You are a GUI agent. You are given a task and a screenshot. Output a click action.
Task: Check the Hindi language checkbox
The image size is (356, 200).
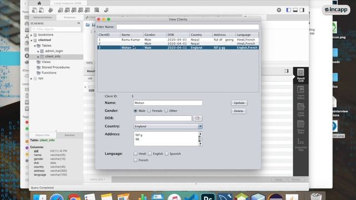tap(136, 154)
